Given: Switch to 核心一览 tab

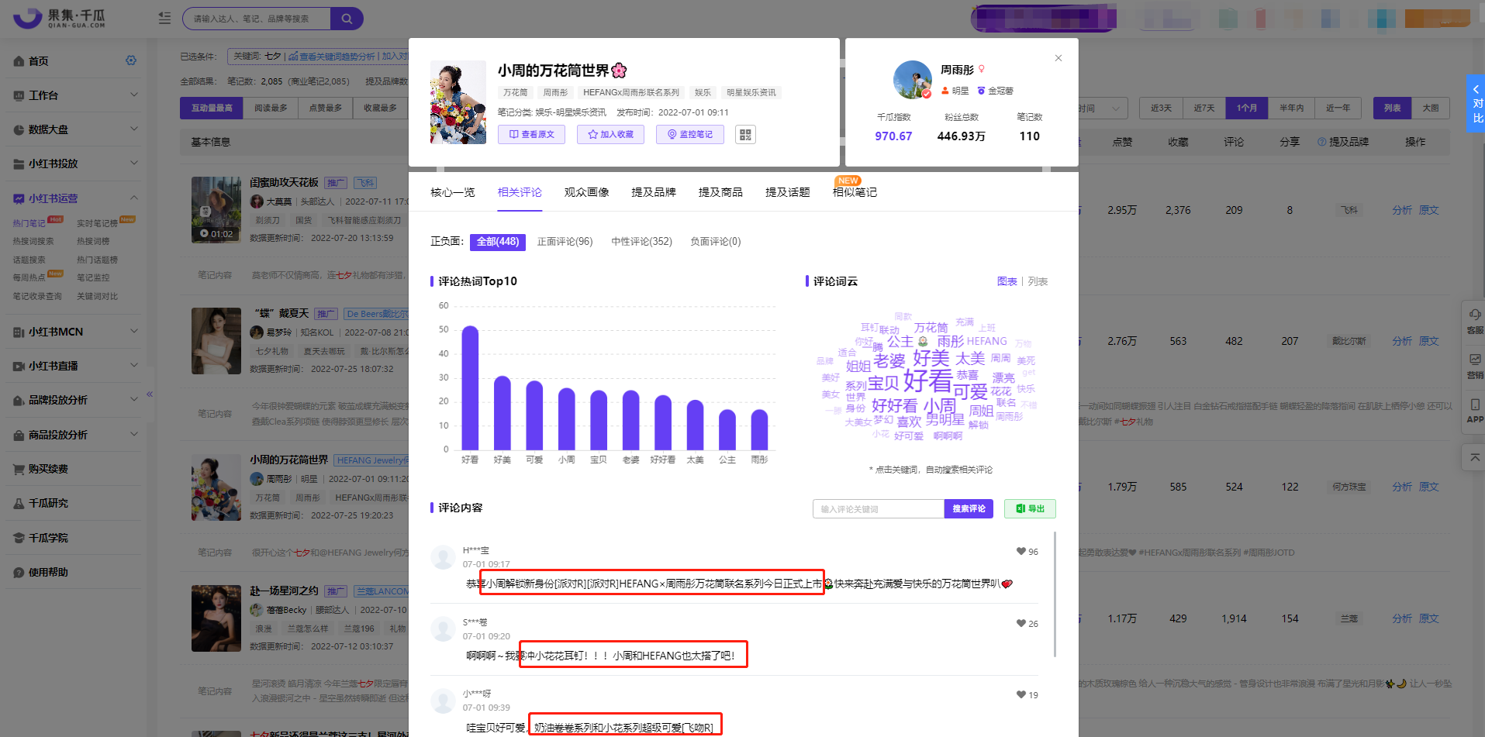Looking at the screenshot, I should tap(452, 192).
